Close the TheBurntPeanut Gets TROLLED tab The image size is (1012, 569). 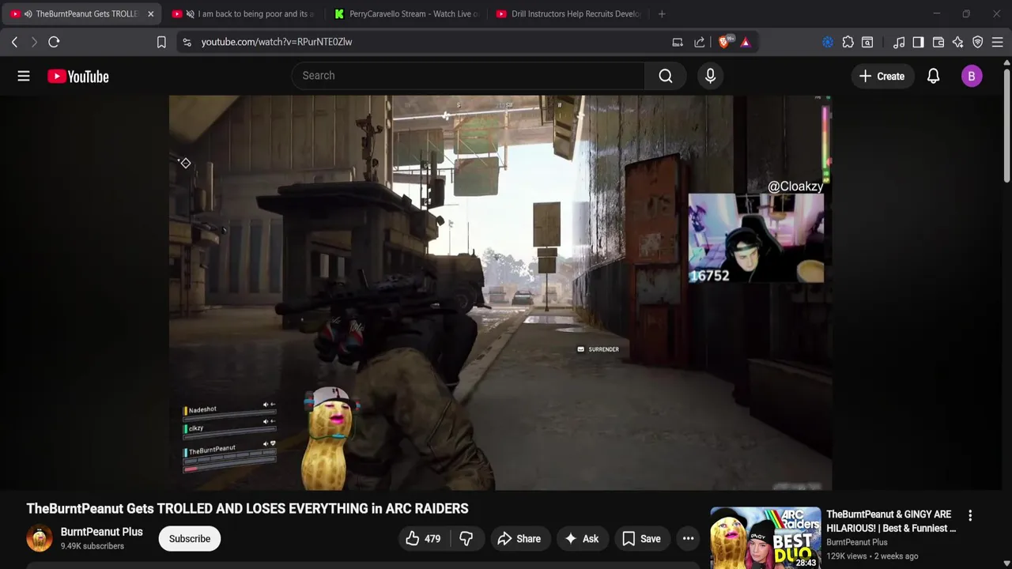click(150, 13)
